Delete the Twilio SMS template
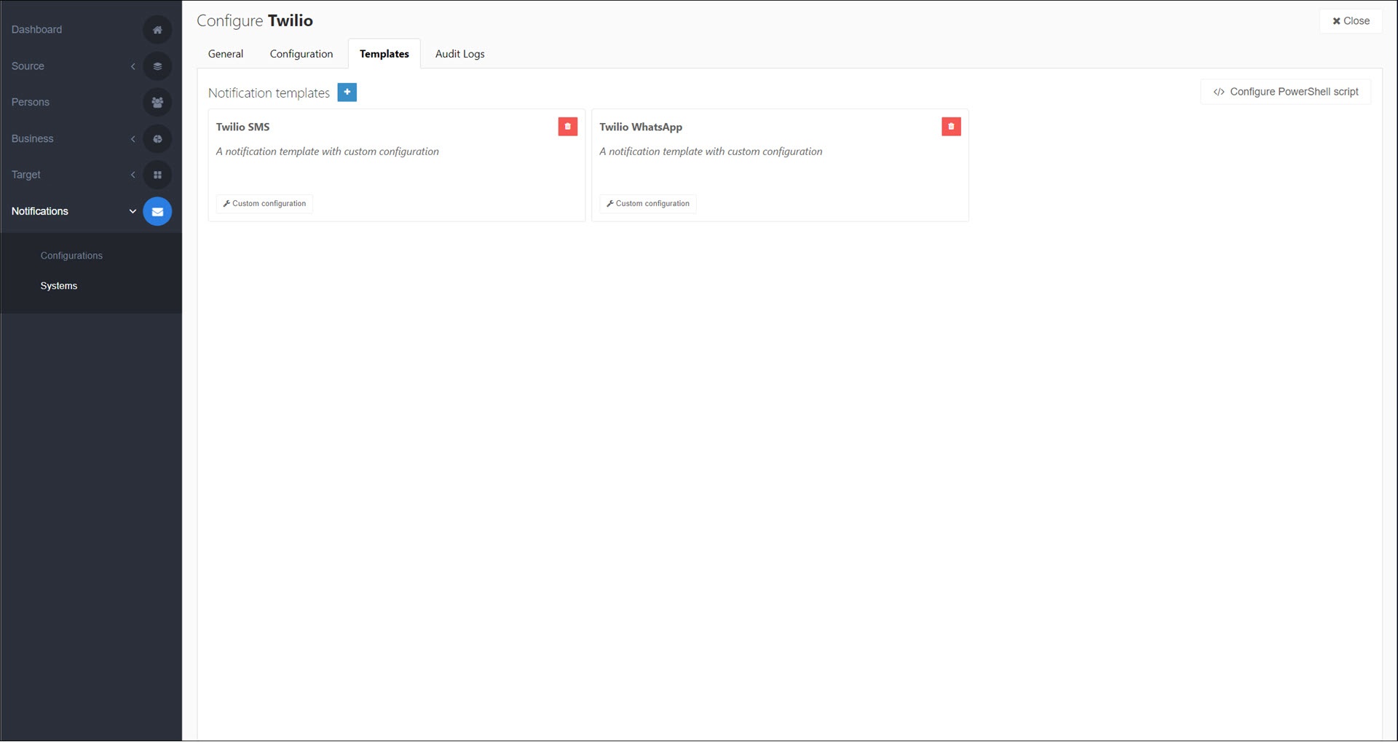The image size is (1398, 742). click(x=568, y=127)
